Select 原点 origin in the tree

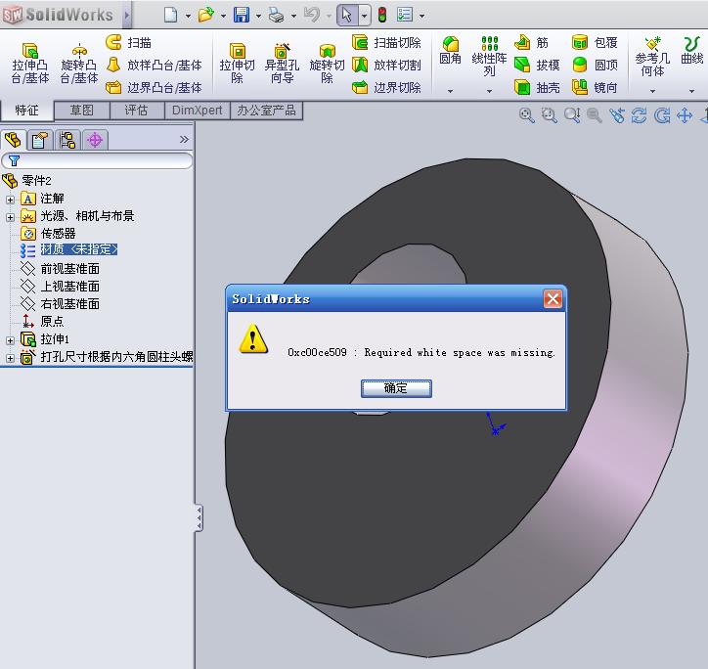pyautogui.click(x=52, y=321)
